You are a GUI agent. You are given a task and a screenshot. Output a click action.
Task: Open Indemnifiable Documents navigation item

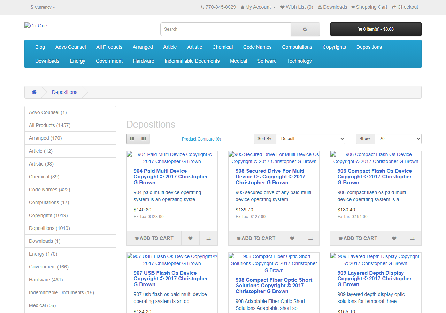pos(192,61)
